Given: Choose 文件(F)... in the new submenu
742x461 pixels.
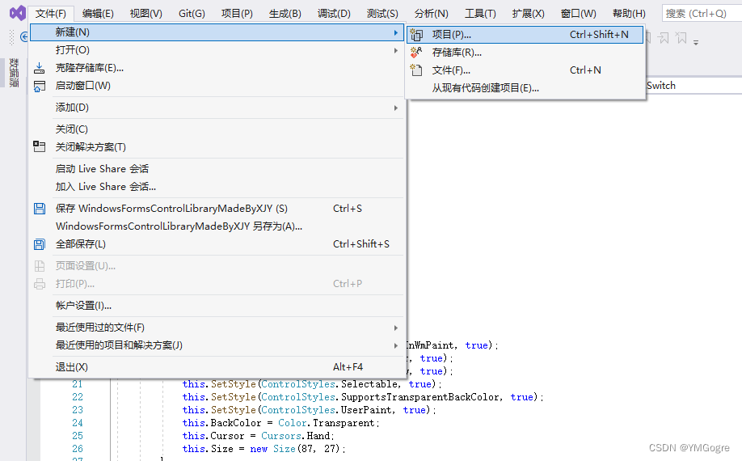Looking at the screenshot, I should [525, 70].
